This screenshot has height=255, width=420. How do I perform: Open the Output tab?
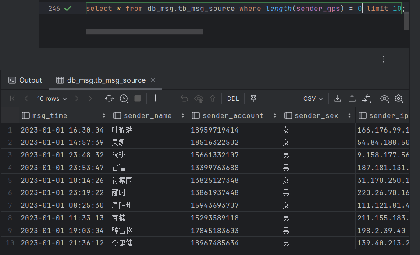(25, 80)
